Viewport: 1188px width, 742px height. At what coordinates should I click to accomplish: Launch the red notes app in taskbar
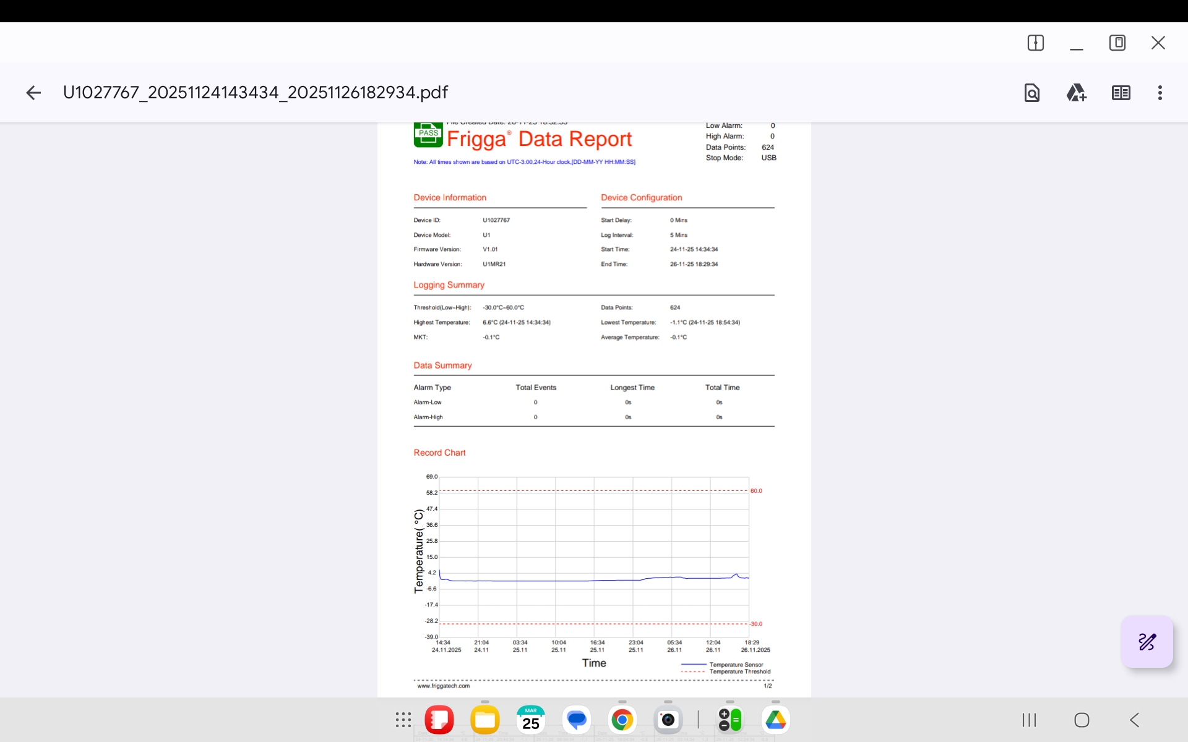click(x=439, y=720)
